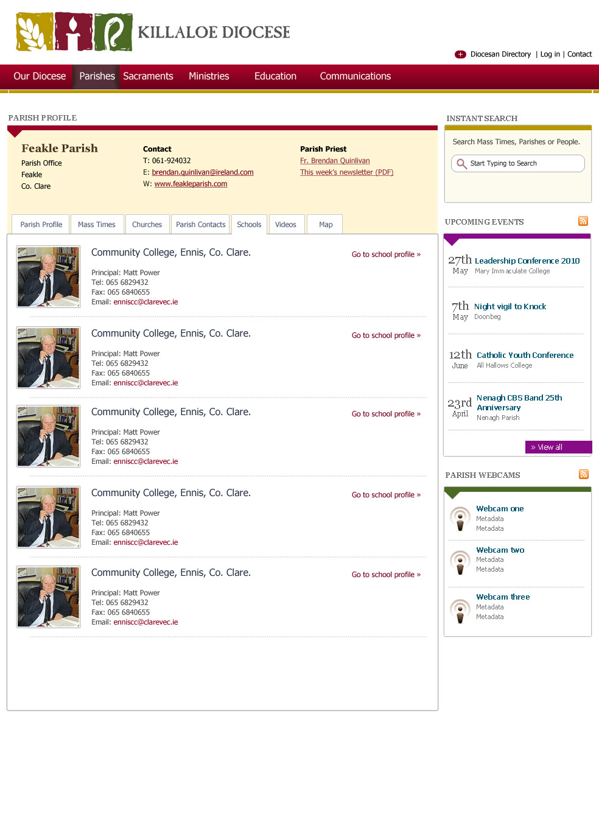The height and width of the screenshot is (823, 599).
Task: Click the Webcam two icon
Action: [460, 561]
